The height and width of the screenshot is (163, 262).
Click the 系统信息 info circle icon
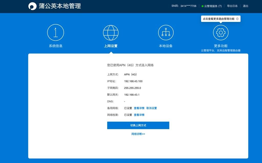click(56, 33)
